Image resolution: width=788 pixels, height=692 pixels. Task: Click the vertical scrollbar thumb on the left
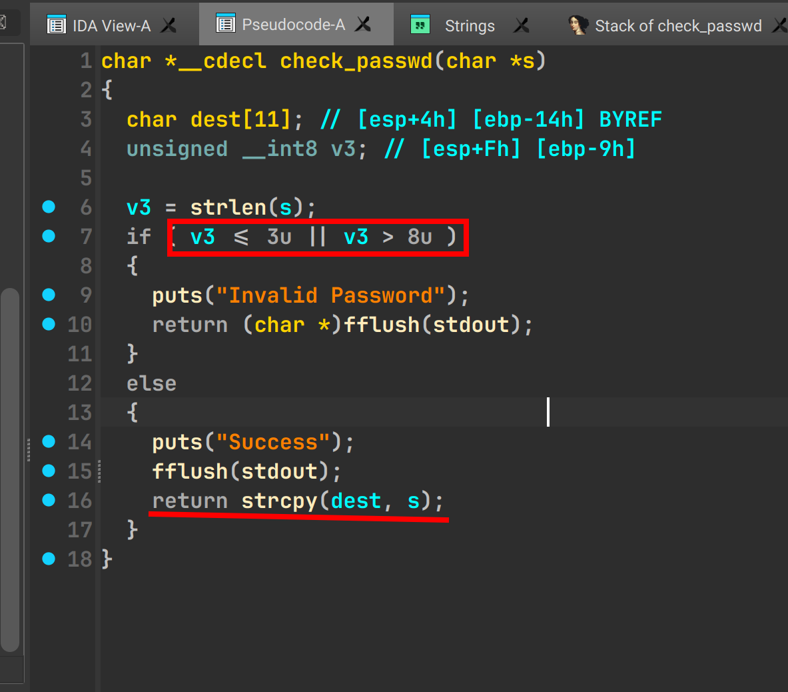(10, 467)
